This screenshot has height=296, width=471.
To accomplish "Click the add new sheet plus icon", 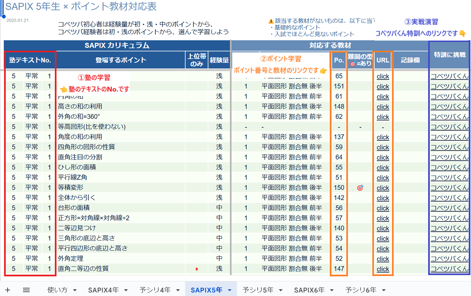I will pyautogui.click(x=8, y=290).
